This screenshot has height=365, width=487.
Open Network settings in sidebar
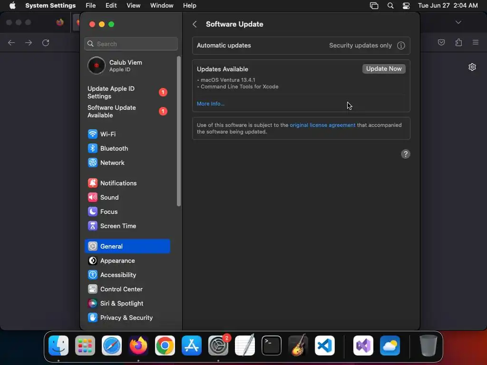pos(127,163)
